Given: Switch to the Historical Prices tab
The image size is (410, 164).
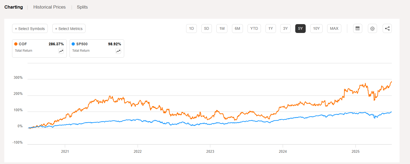Looking at the screenshot, I should pyautogui.click(x=49, y=7).
